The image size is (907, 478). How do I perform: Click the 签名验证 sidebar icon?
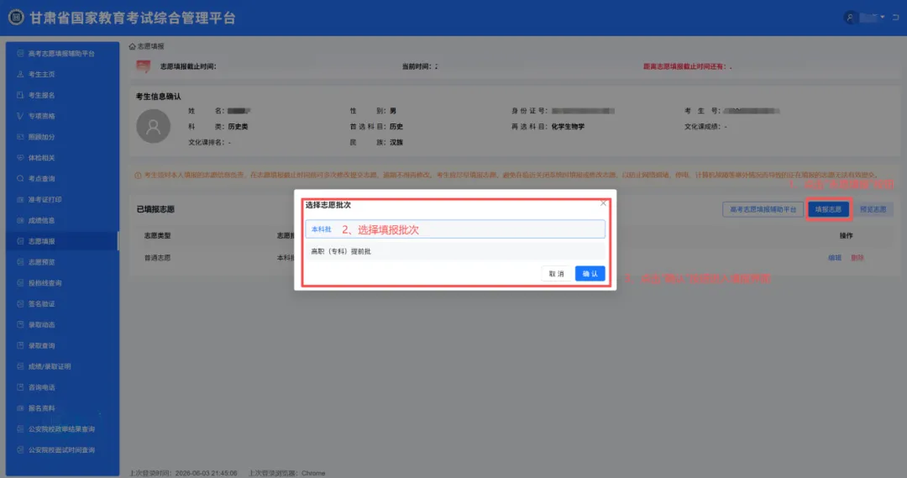(20, 303)
